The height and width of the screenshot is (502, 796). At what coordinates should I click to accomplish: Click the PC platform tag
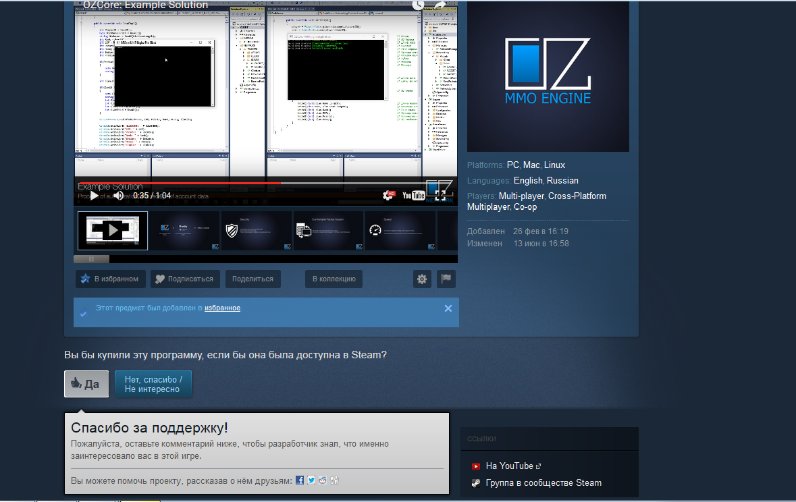click(512, 165)
